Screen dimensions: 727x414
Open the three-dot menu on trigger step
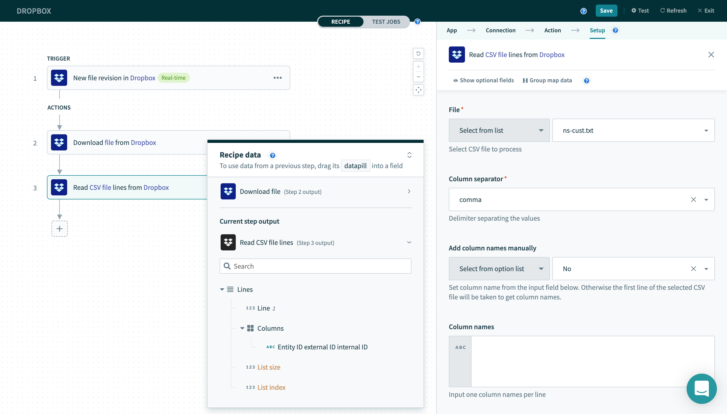click(x=277, y=78)
